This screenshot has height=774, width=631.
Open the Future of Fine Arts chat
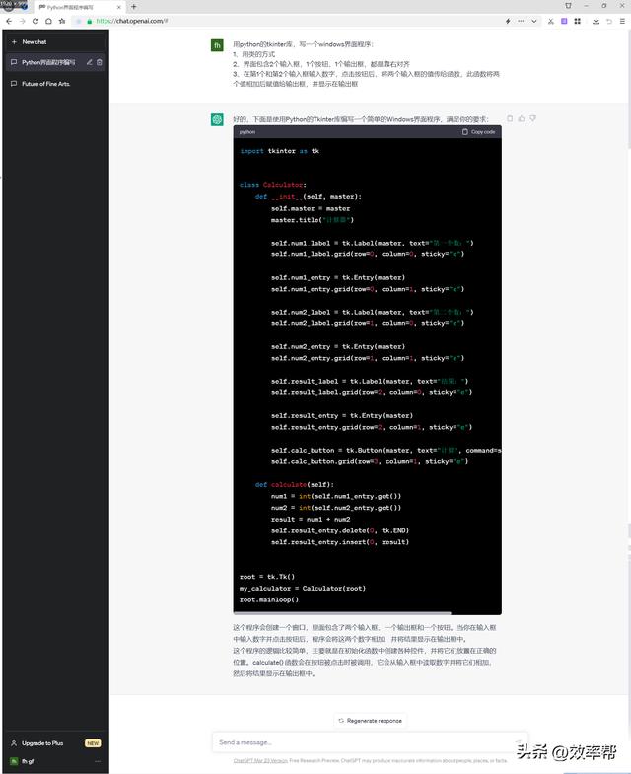click(46, 84)
